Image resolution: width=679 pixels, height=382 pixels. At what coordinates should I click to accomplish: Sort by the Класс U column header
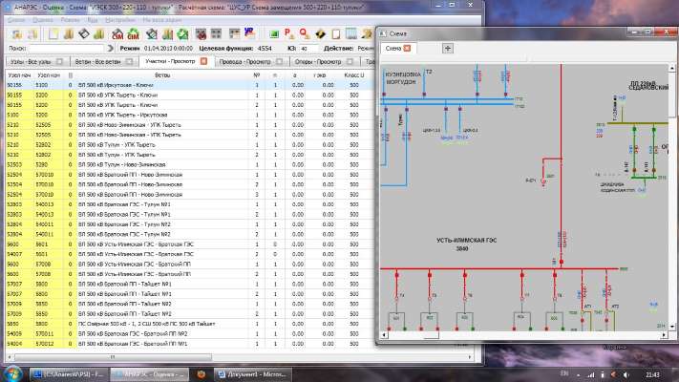[354, 75]
